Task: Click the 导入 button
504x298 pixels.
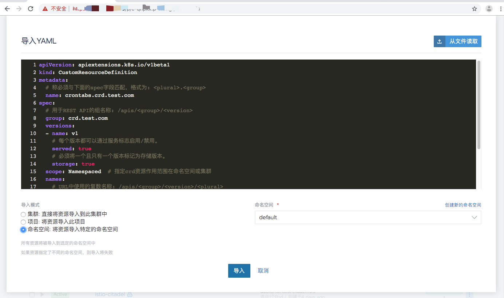Action: [x=239, y=271]
